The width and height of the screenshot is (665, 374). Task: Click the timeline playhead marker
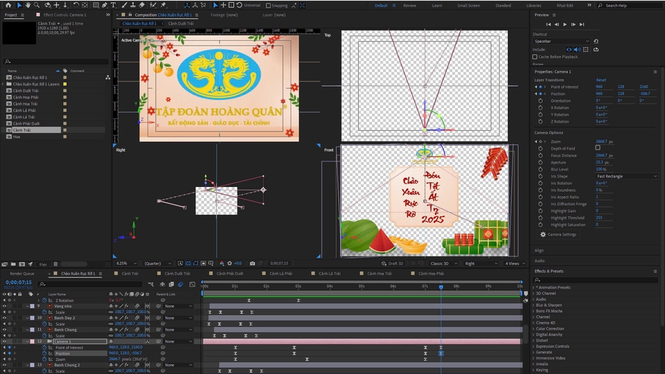[x=441, y=287]
